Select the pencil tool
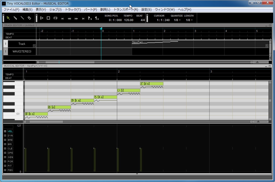This screenshot has width=275, height=182. tap(15, 18)
